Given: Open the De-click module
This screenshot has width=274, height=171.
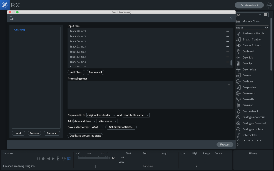Looking at the screenshot, I should click(x=248, y=57).
